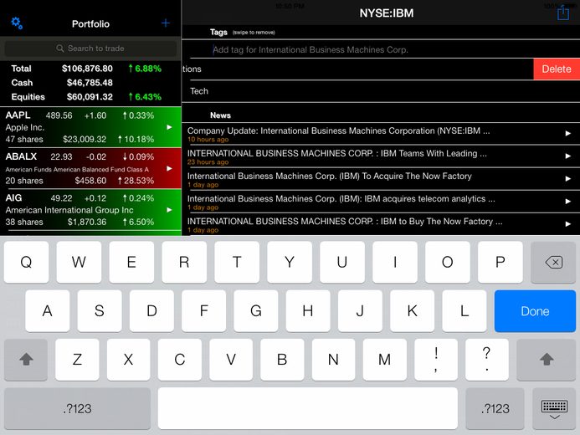Tap the I key

(x=395, y=263)
